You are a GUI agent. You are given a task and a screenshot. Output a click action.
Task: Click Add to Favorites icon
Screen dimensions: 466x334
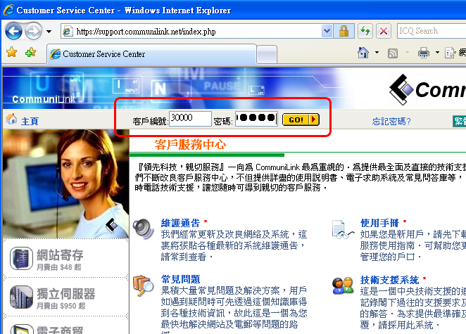click(30, 52)
